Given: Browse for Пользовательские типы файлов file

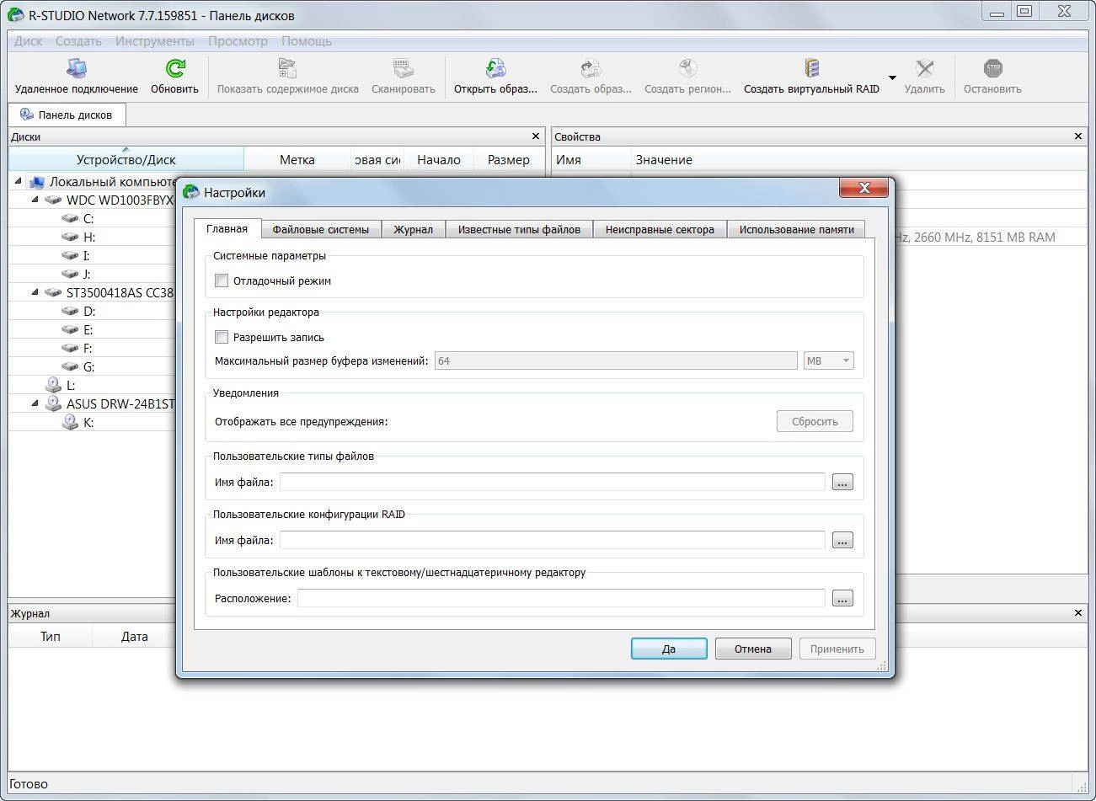Looking at the screenshot, I should point(842,483).
